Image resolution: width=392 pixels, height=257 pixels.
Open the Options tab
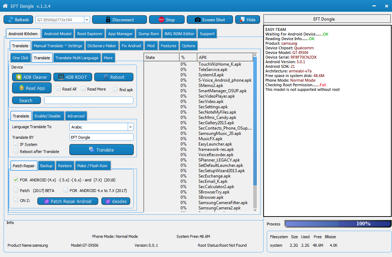click(x=189, y=46)
